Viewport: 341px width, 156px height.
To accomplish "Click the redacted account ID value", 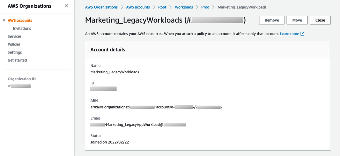I will [103, 89].
